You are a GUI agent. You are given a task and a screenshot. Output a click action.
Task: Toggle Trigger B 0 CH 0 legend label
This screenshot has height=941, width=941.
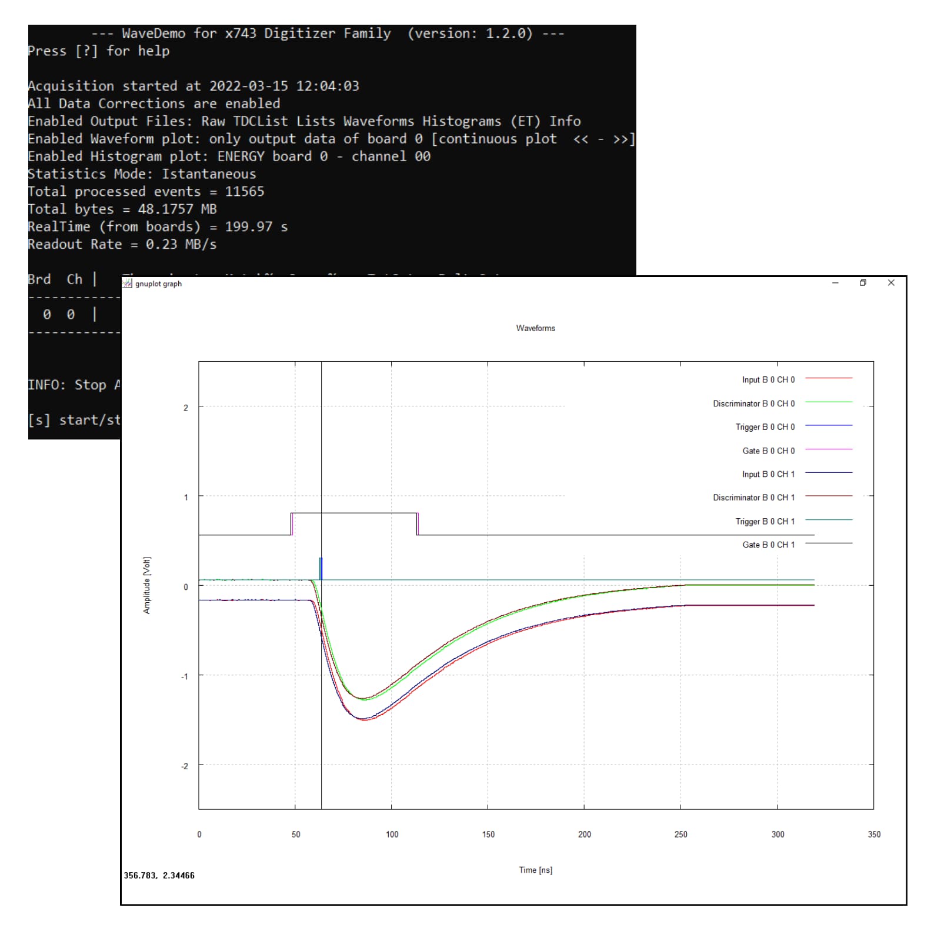pos(765,427)
